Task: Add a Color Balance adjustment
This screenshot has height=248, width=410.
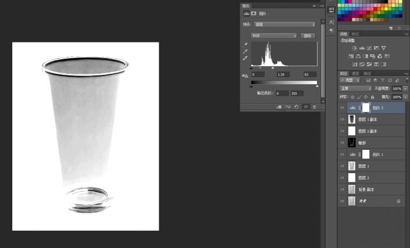Action: (x=358, y=56)
